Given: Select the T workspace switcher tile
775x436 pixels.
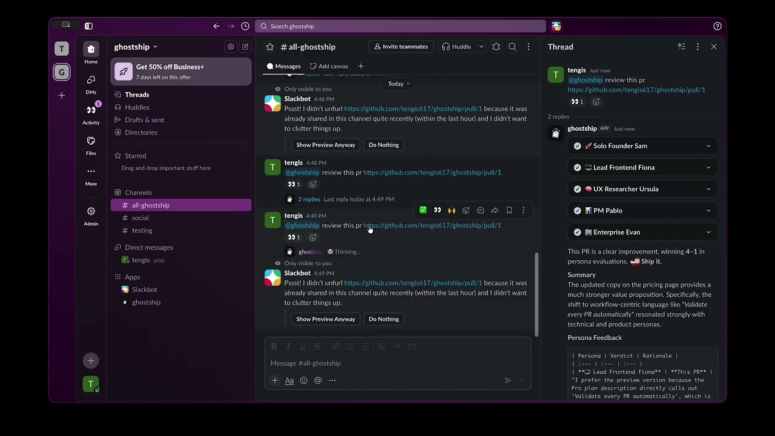Looking at the screenshot, I should tap(61, 49).
